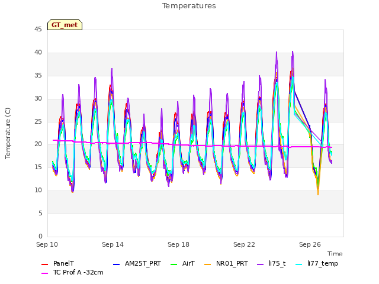Click the Sep 26 x-axis tick label
This screenshot has width=379, height=284.
[310, 244]
